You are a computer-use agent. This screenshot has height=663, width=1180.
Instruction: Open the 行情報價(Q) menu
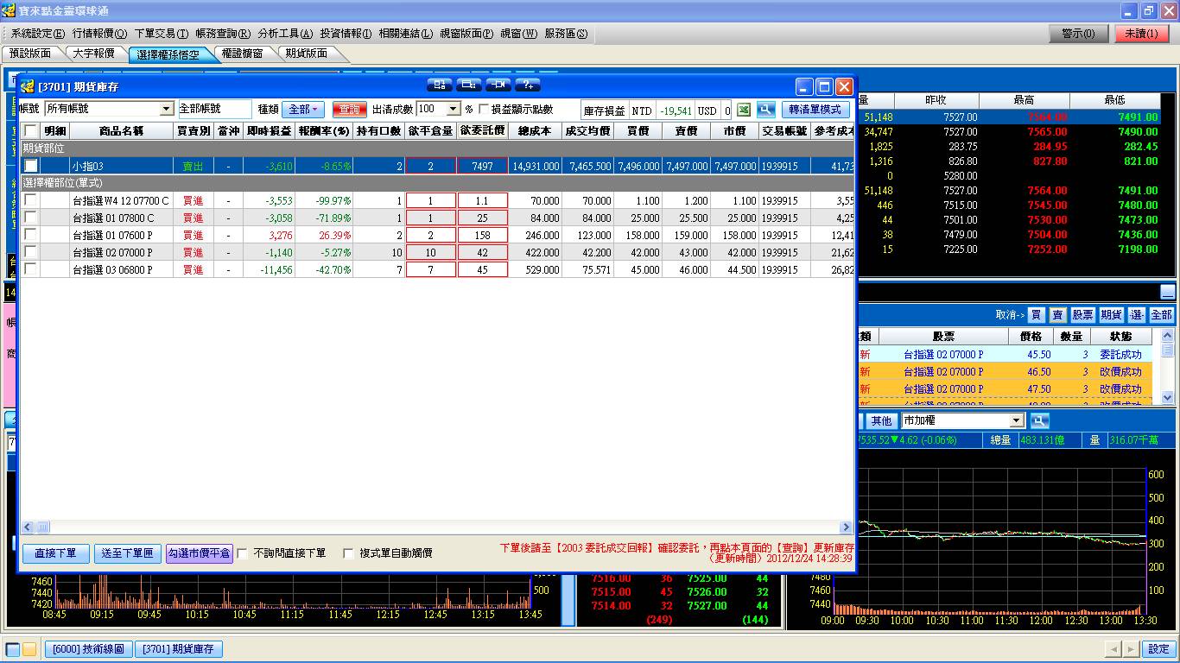[x=99, y=34]
